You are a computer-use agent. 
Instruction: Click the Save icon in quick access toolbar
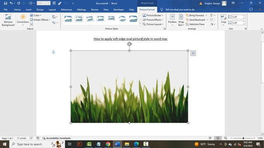[5, 3]
